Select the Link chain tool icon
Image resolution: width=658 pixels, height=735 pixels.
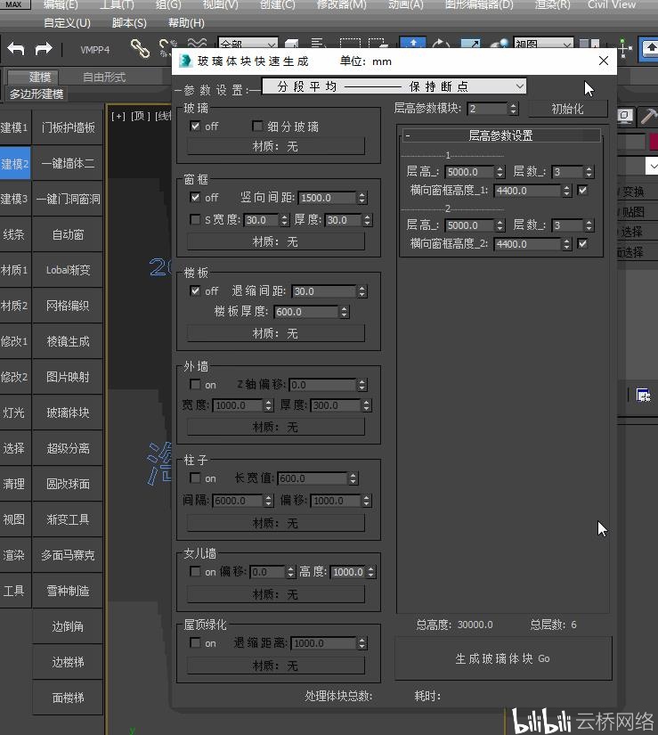point(140,48)
